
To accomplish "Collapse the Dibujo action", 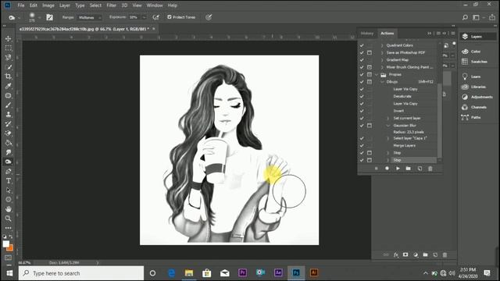I will pos(382,82).
